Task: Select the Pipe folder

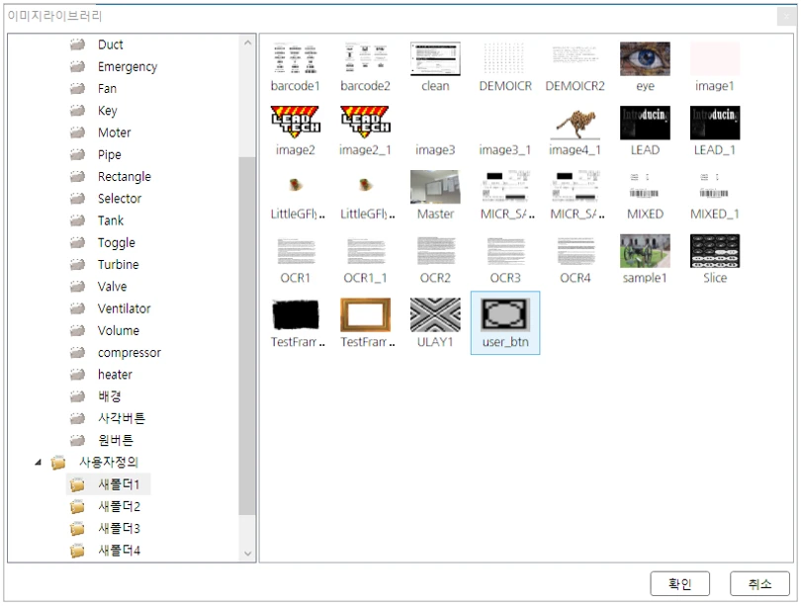Action: click(x=110, y=154)
